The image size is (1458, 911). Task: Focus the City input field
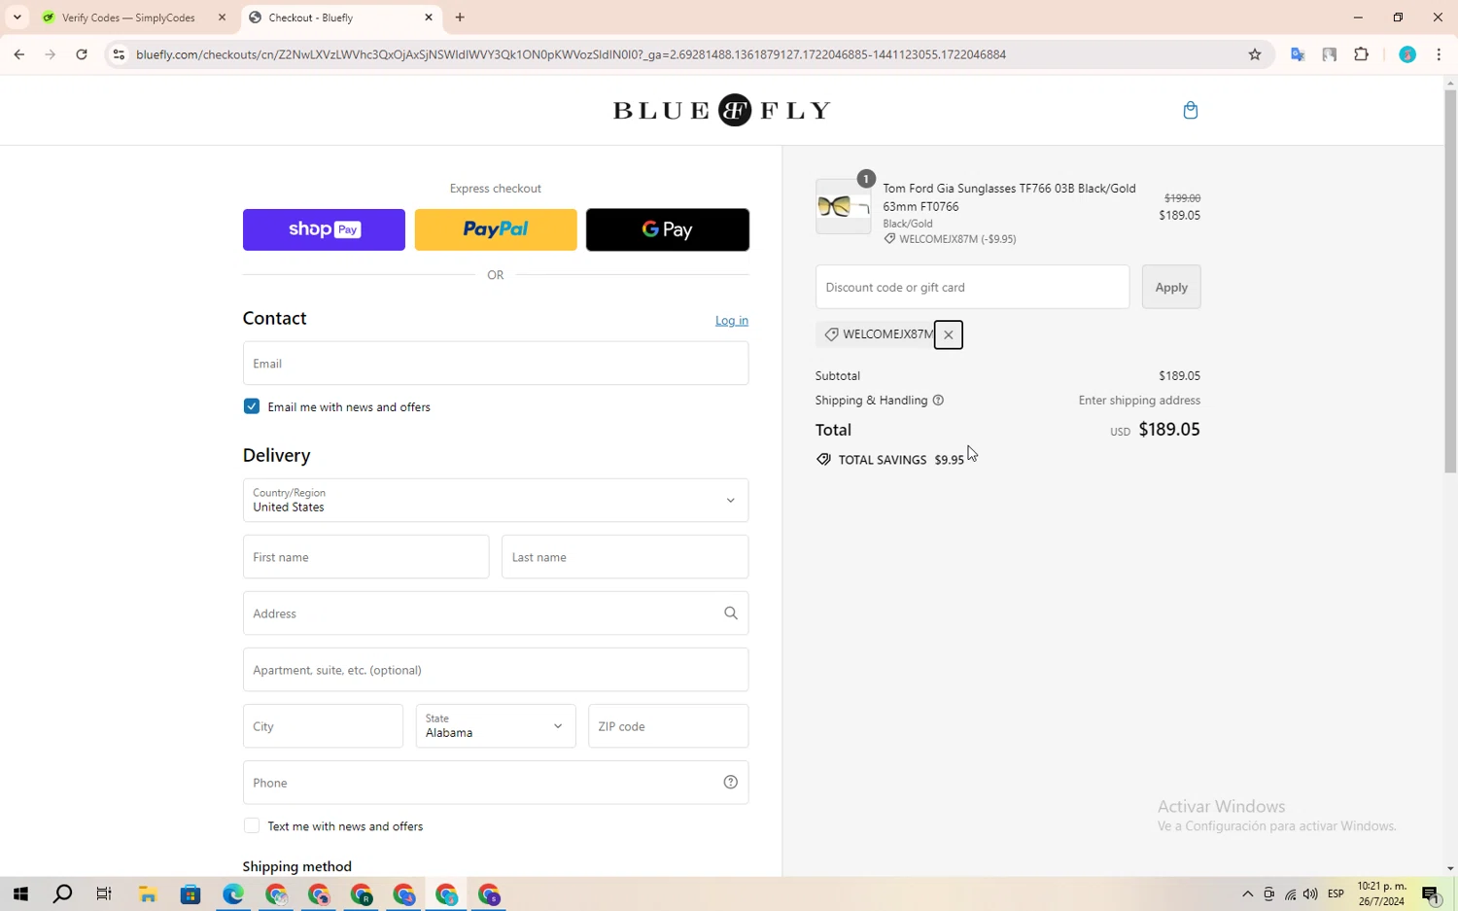click(x=323, y=726)
